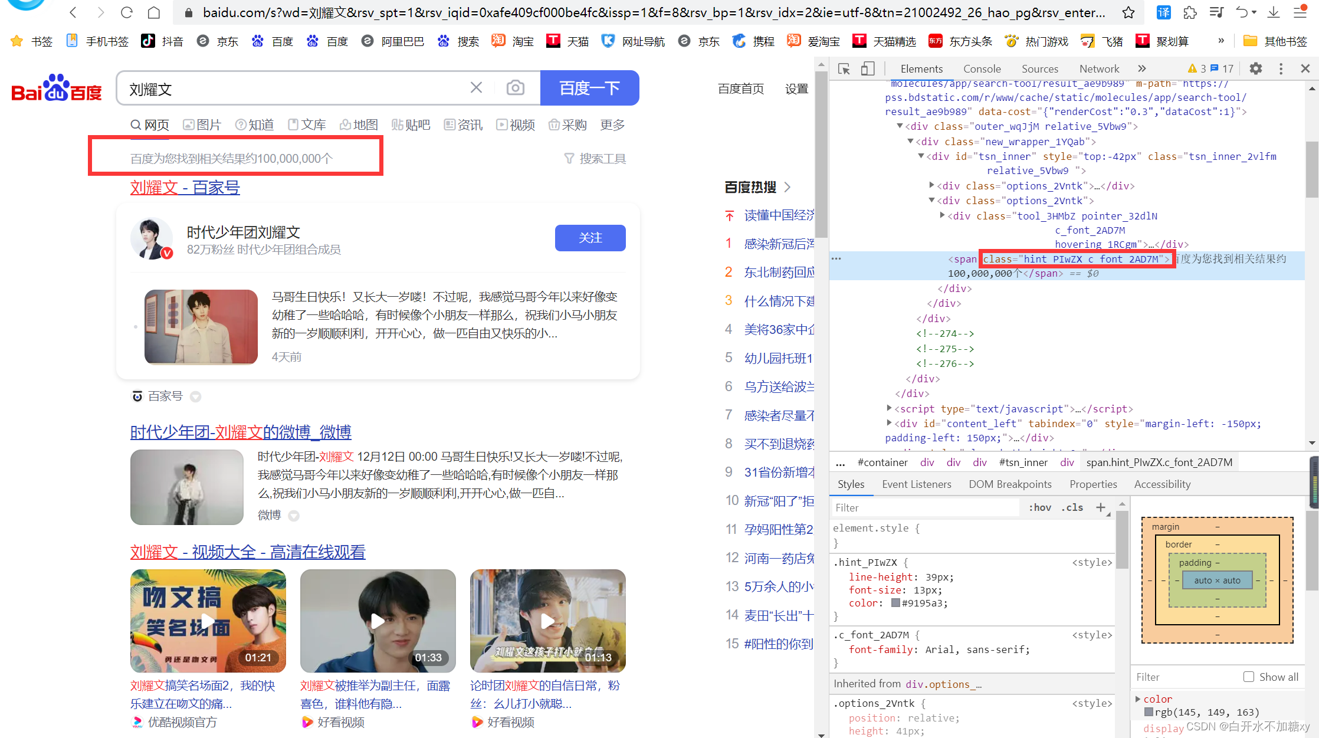Click the downloads arrow icon
Image resolution: width=1319 pixels, height=738 pixels.
click(1274, 12)
